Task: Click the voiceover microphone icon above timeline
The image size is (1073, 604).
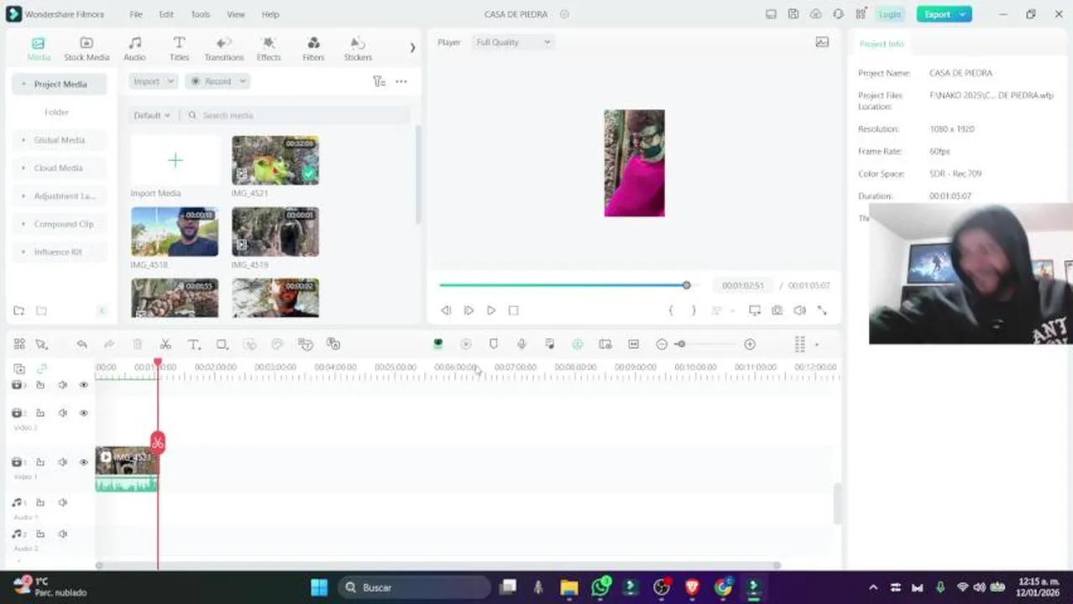Action: 521,345
